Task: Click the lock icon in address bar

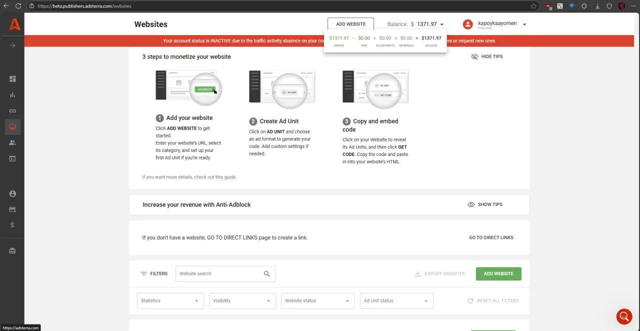Action: click(31, 6)
